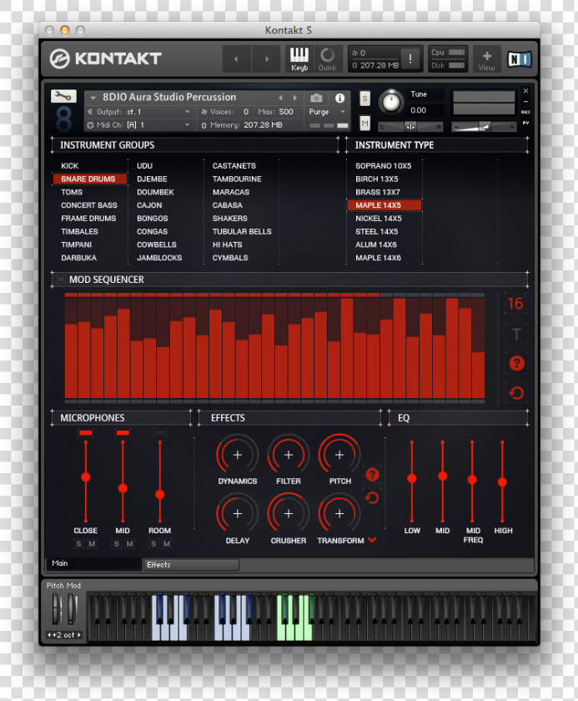
Task: Load the previous instrument preset arrow
Action: tap(280, 98)
